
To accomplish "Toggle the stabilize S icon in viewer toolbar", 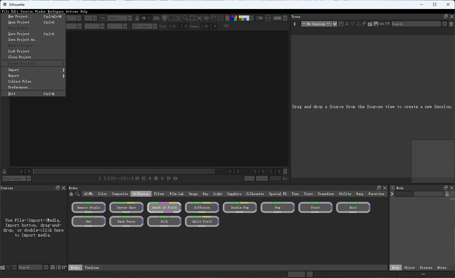I will 178,18.
